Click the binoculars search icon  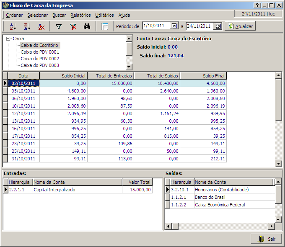[87, 26]
